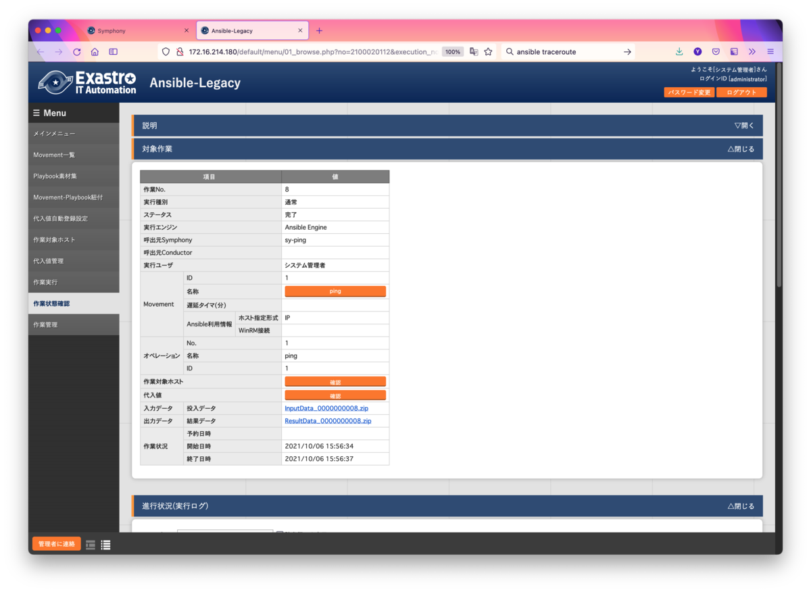Click the Exastro IT Automation logo
Viewport: 811px width, 592px height.
(x=87, y=82)
